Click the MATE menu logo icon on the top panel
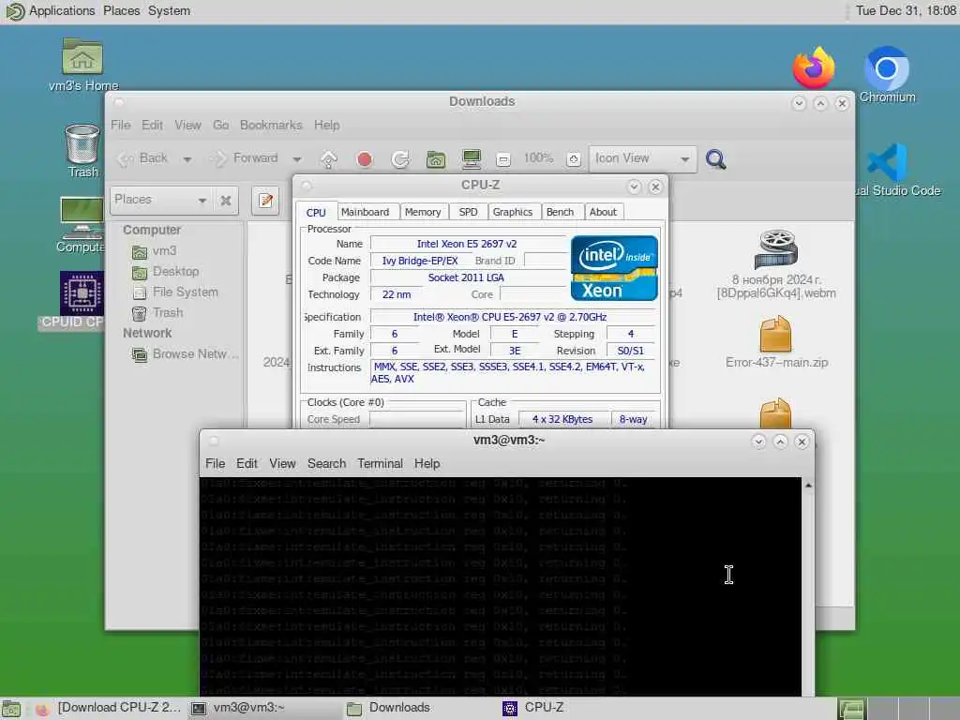The width and height of the screenshot is (960, 720). [14, 11]
